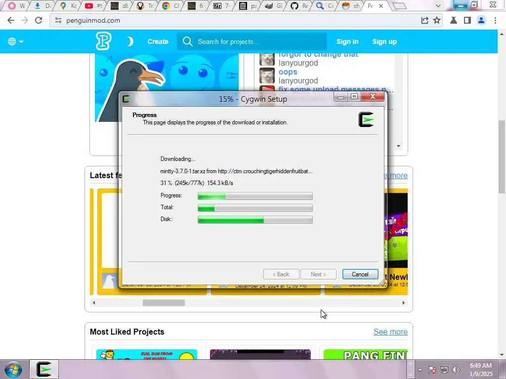Open the 'oops' commit link
Screen dimensions: 506x379
pyautogui.click(x=288, y=72)
